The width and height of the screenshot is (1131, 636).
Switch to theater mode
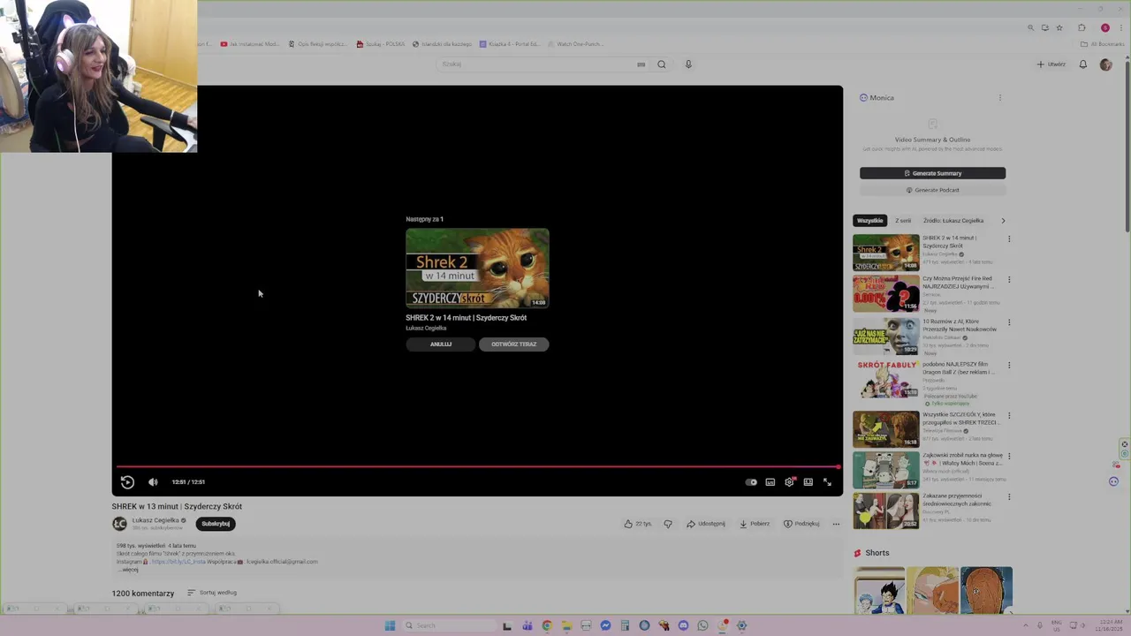coord(808,482)
